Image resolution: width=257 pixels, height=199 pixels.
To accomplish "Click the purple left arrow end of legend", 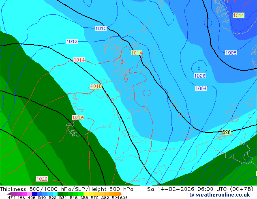I will click(9, 194).
